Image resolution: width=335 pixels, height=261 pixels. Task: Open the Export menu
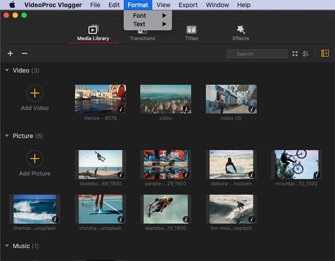pyautogui.click(x=188, y=5)
